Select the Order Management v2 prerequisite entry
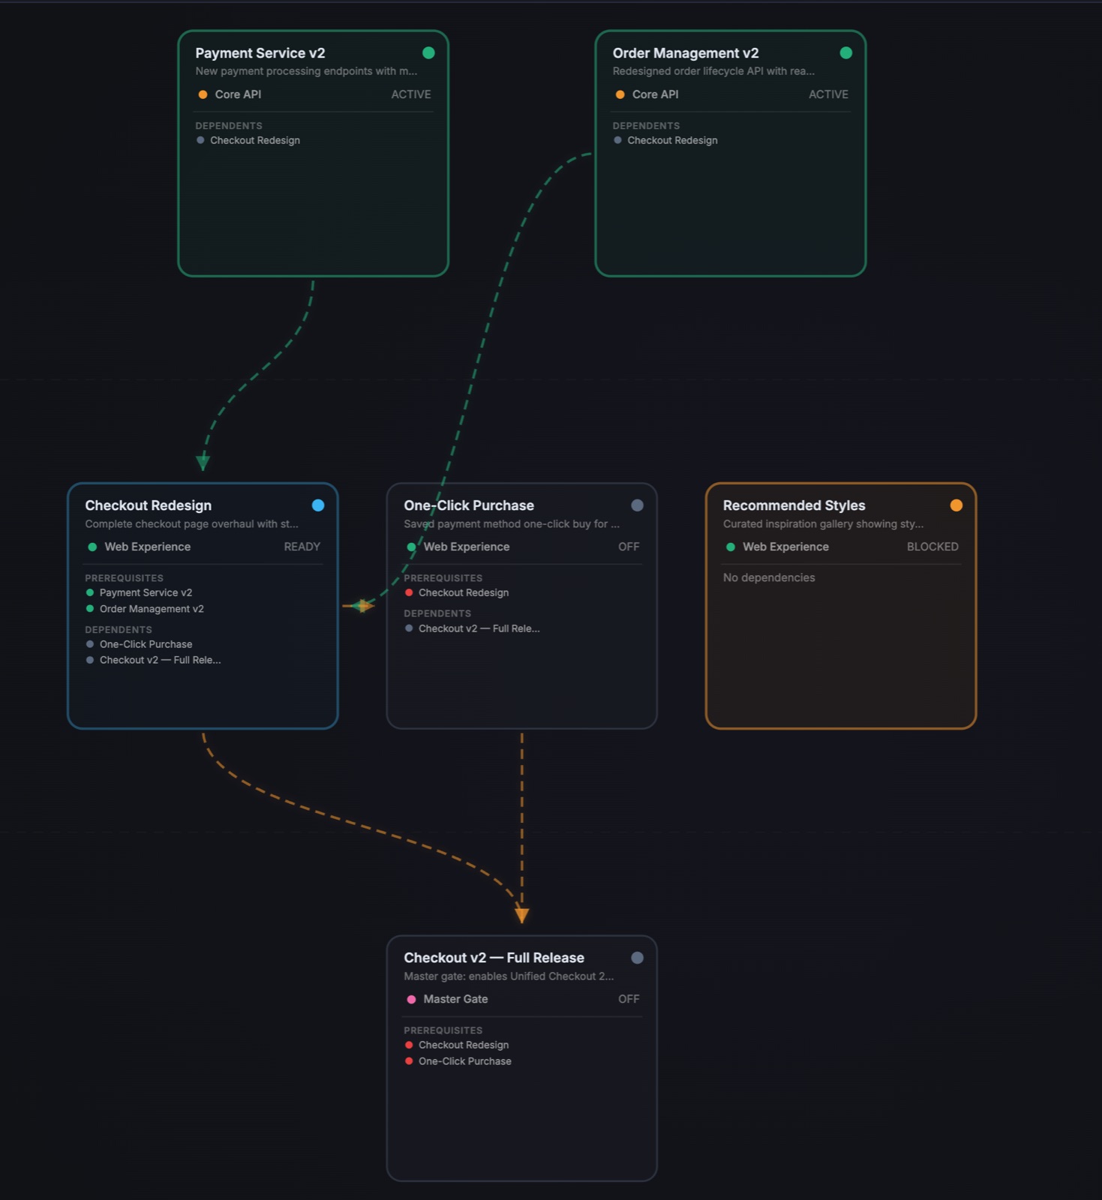This screenshot has height=1200, width=1102. (x=152, y=609)
